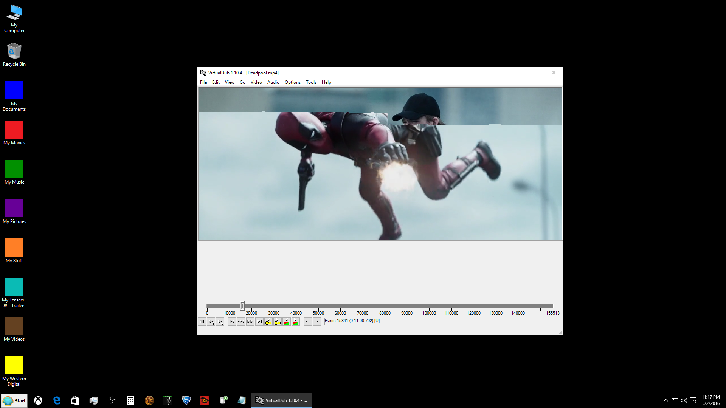Go to next key frame
This screenshot has height=408, width=726.
click(278, 322)
